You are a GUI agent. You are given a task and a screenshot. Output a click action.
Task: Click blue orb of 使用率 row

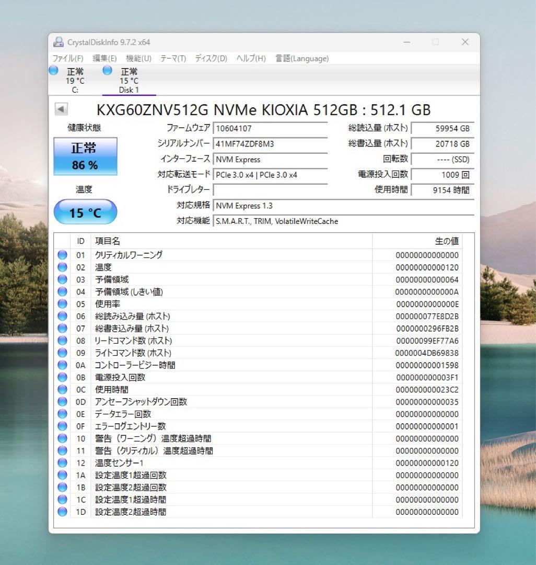[x=62, y=304]
